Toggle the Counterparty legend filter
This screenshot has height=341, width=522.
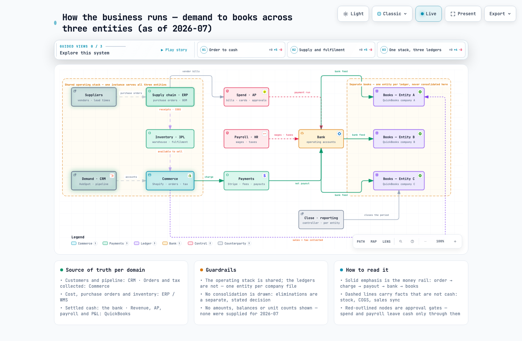[x=234, y=243]
